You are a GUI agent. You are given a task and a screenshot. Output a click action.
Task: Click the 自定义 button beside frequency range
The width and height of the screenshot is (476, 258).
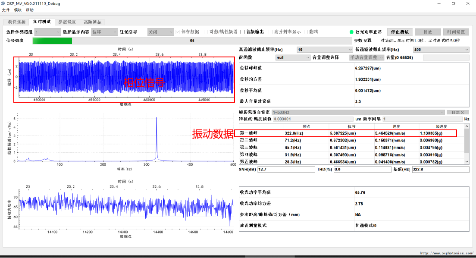coord(458,113)
